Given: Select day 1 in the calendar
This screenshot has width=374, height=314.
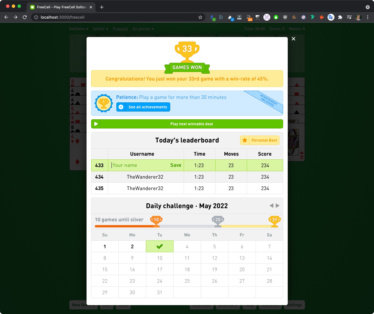Looking at the screenshot, I should (105, 246).
